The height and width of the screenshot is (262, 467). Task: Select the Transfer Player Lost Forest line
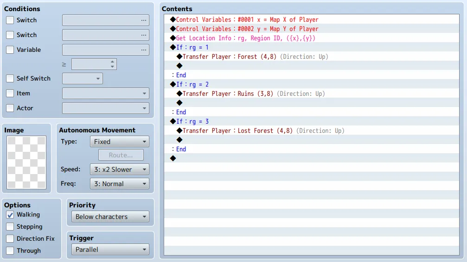[312, 131]
